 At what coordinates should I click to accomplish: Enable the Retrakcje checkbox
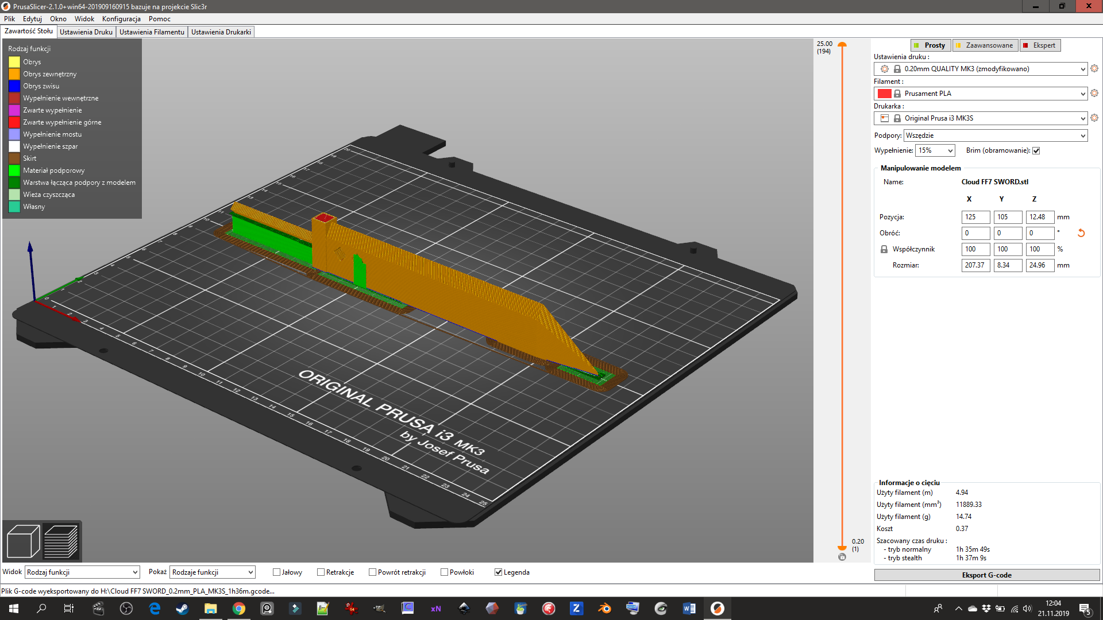319,572
